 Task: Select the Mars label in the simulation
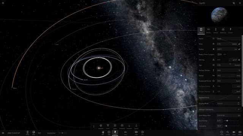pos(15,88)
